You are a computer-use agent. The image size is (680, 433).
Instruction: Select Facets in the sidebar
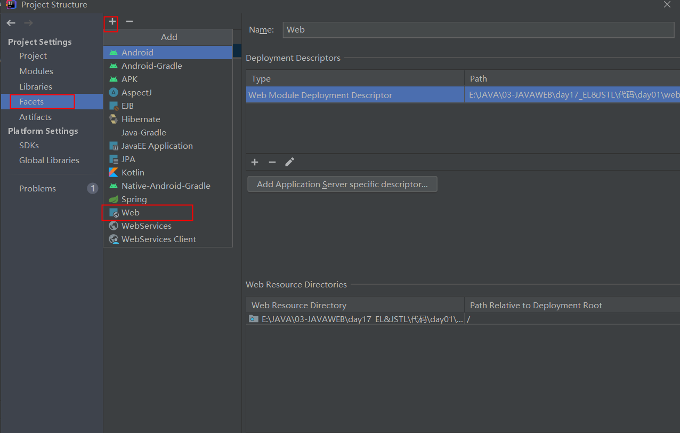(x=52, y=101)
